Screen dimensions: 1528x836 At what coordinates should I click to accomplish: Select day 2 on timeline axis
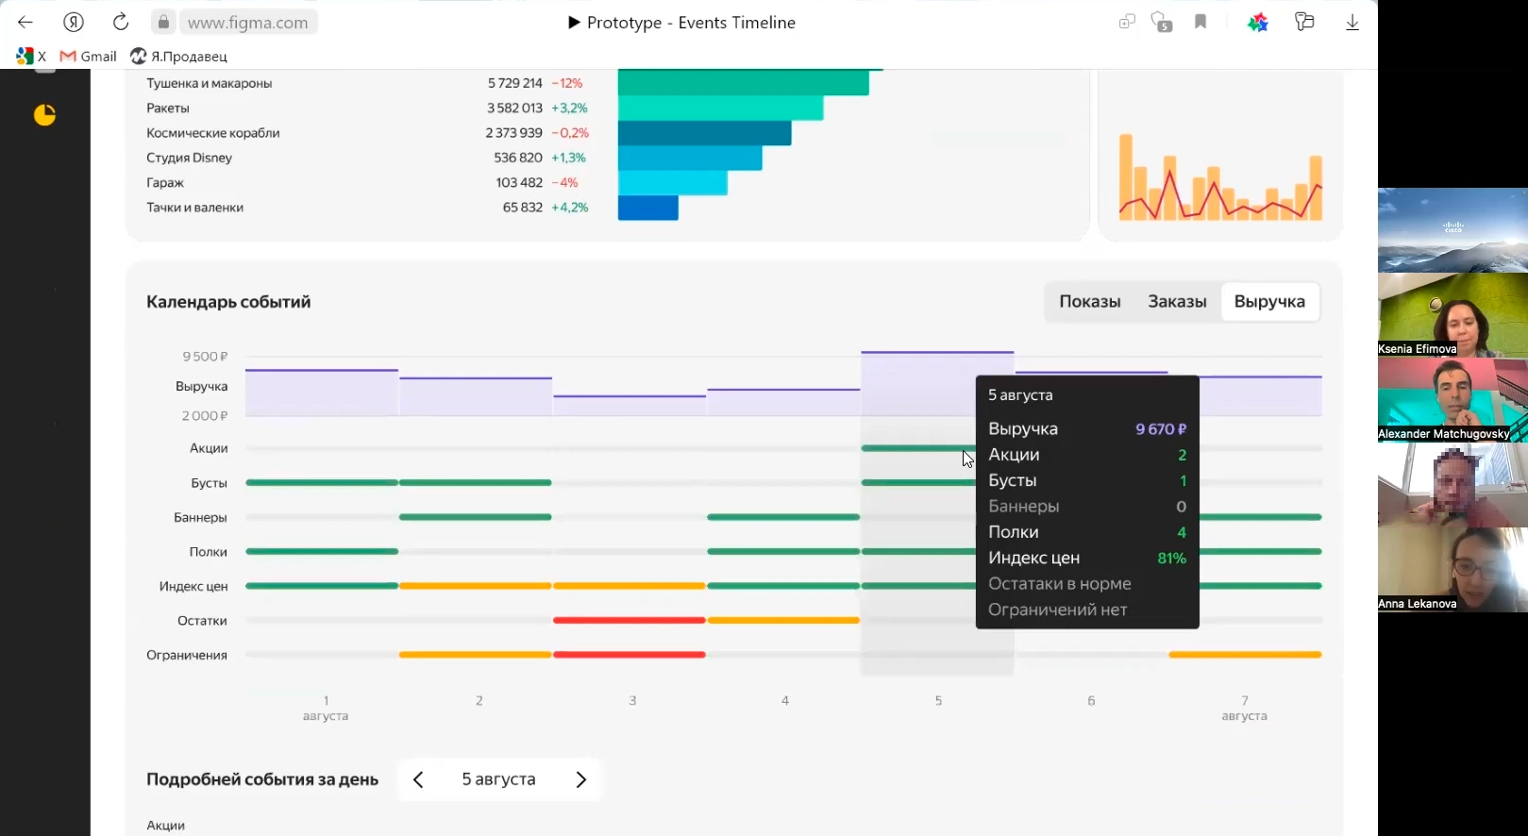click(479, 700)
